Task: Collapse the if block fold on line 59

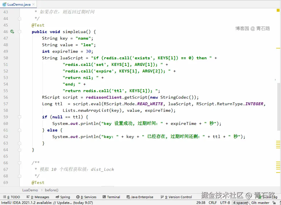Action: (x=19, y=117)
